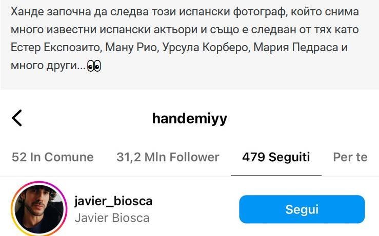Select the 479 Seguiti tab

pyautogui.click(x=276, y=157)
